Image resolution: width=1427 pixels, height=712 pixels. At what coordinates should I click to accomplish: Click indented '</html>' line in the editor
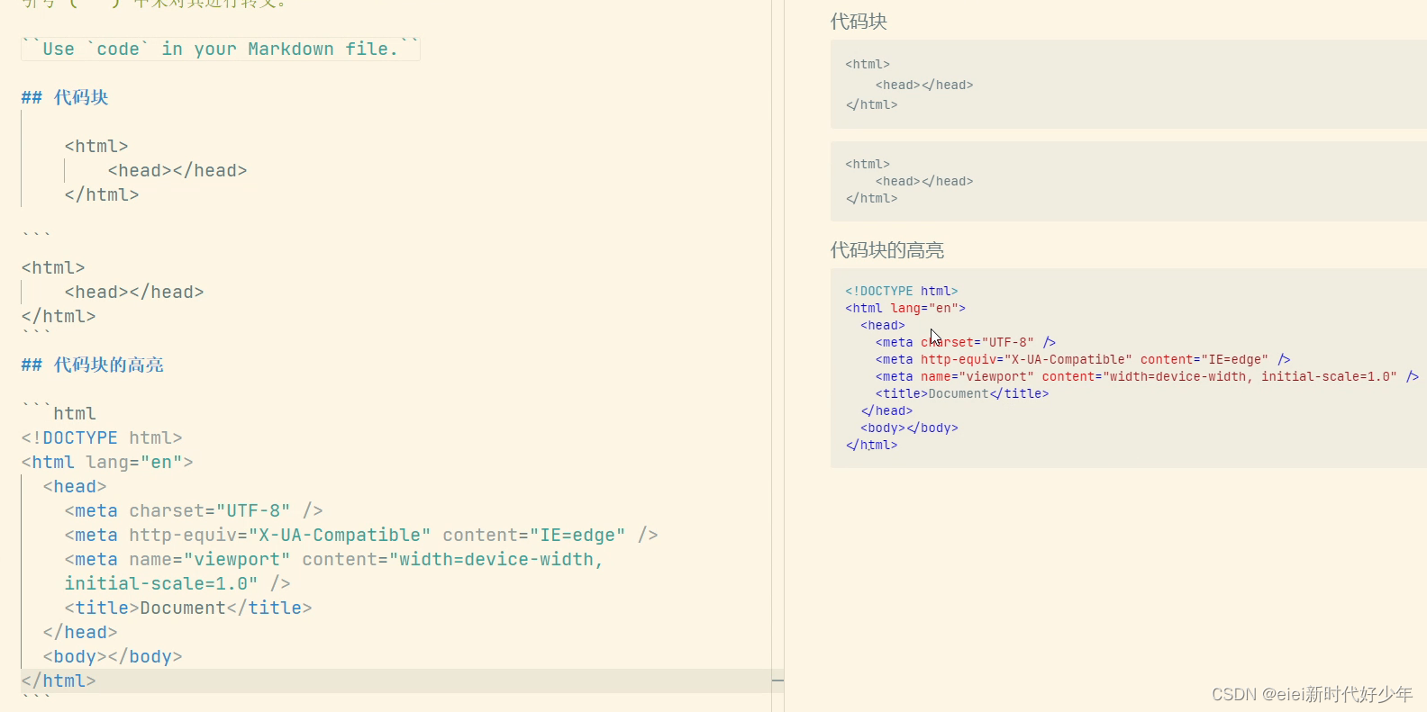click(x=102, y=194)
